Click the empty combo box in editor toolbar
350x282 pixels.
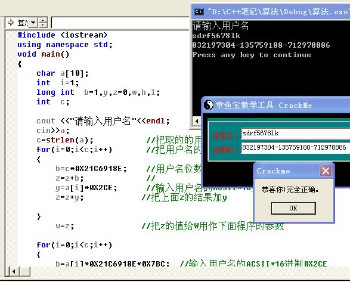click(120, 23)
